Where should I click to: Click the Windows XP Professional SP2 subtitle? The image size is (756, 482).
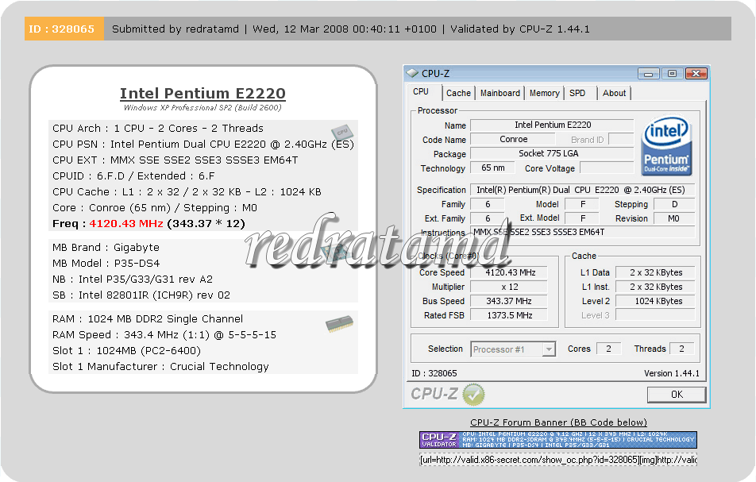[202, 107]
